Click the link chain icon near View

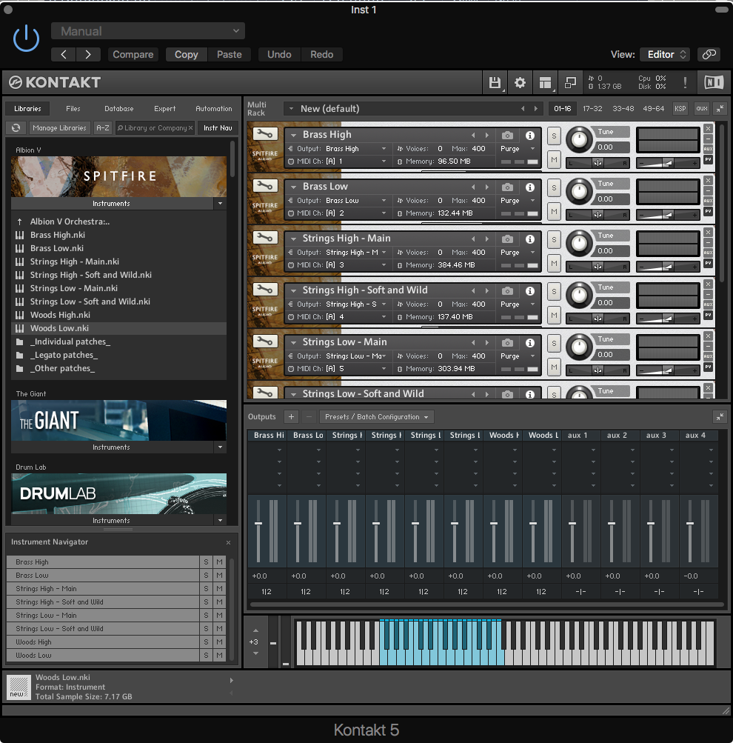click(x=709, y=55)
